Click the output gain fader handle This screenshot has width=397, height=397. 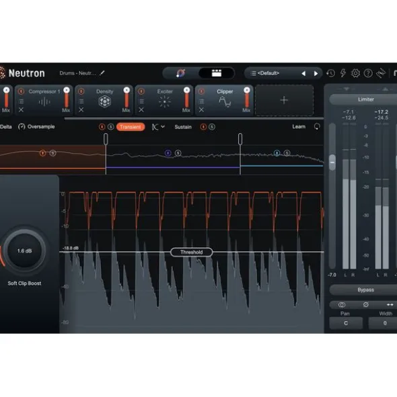332,163
